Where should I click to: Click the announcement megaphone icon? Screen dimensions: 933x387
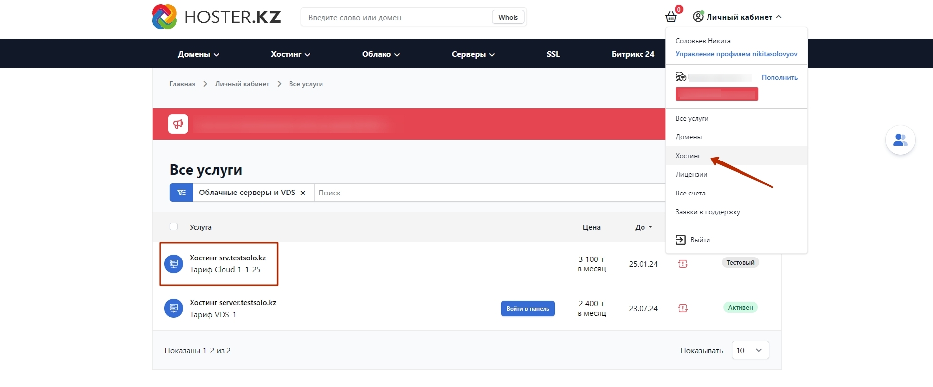178,124
